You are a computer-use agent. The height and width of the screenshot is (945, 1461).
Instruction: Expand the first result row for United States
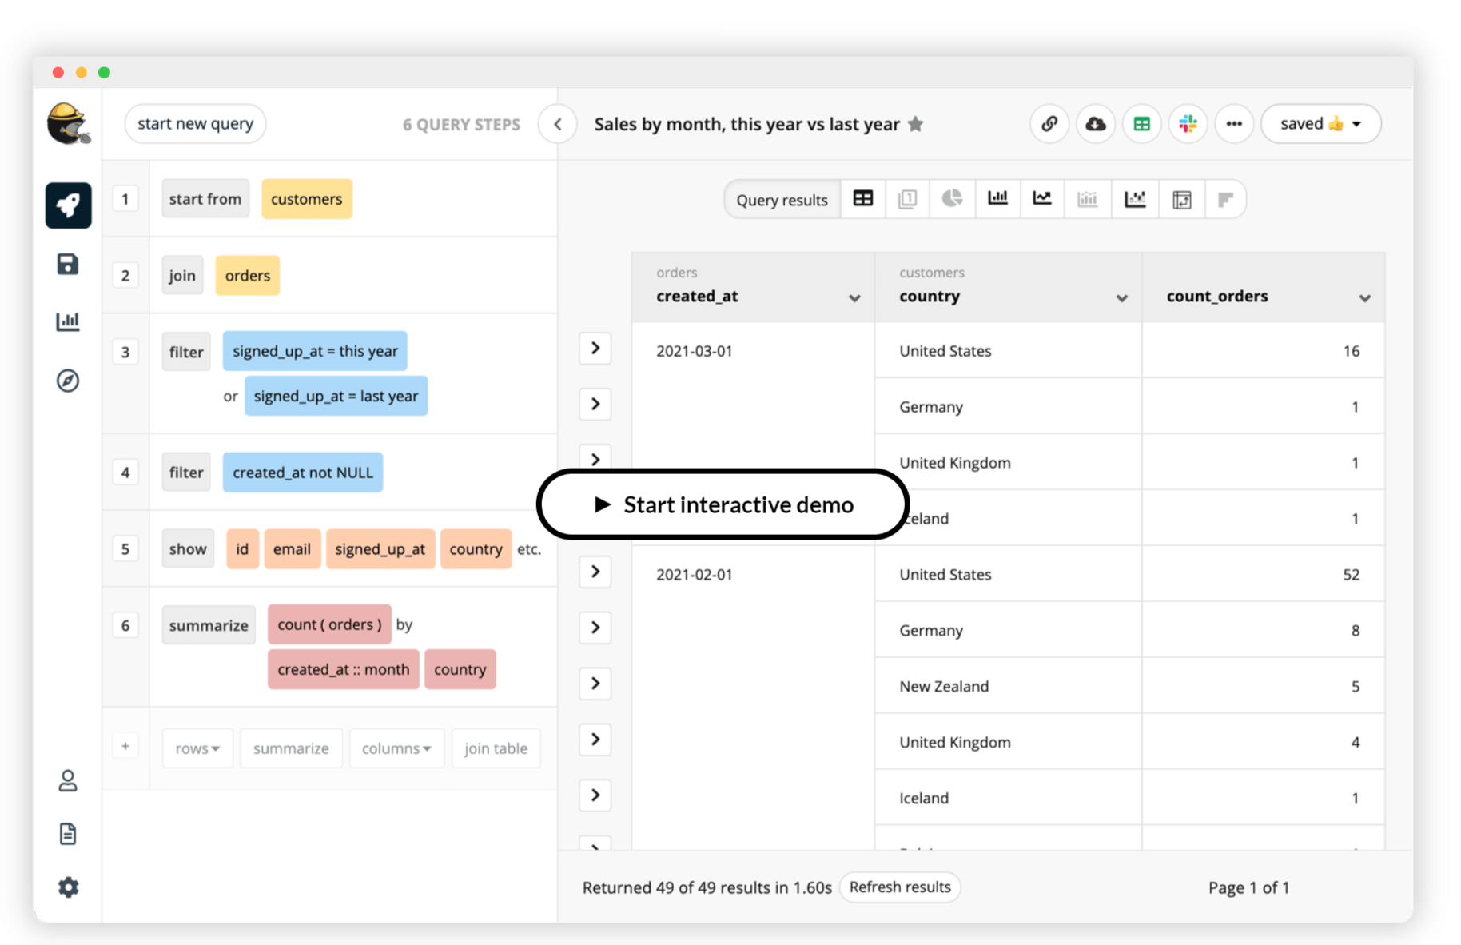[595, 349]
